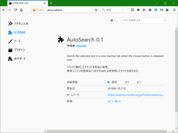Click the 自動更新 row label
Screen dimensions: 178x133
(x=72, y=82)
